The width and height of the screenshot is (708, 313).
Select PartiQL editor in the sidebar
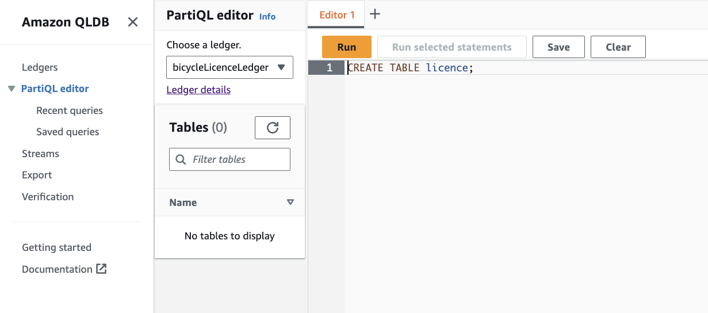[x=55, y=89]
